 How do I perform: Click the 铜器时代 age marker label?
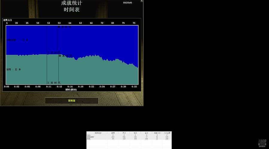click(x=65, y=56)
